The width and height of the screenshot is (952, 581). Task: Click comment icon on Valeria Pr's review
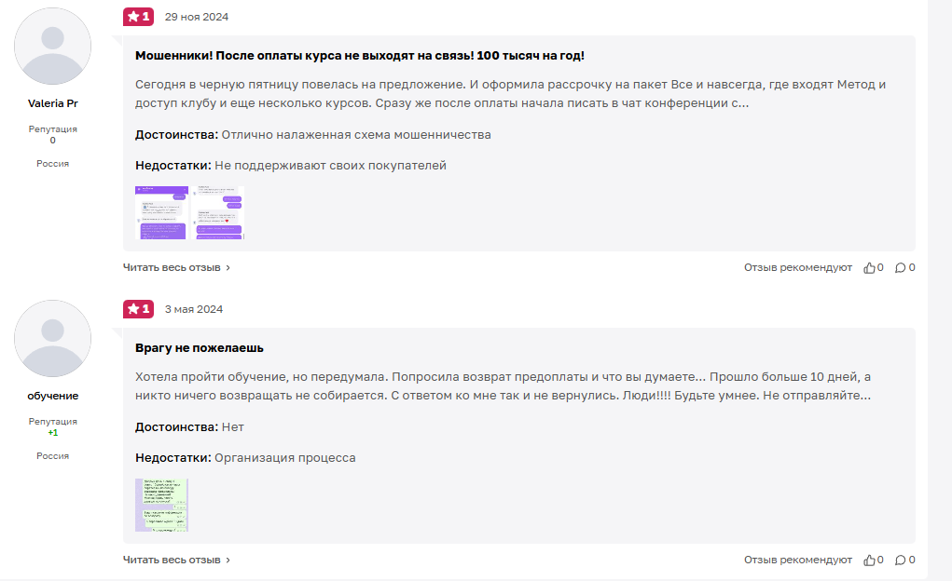tap(900, 268)
